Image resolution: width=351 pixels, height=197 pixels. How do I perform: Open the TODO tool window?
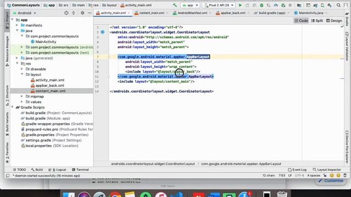click(x=19, y=170)
